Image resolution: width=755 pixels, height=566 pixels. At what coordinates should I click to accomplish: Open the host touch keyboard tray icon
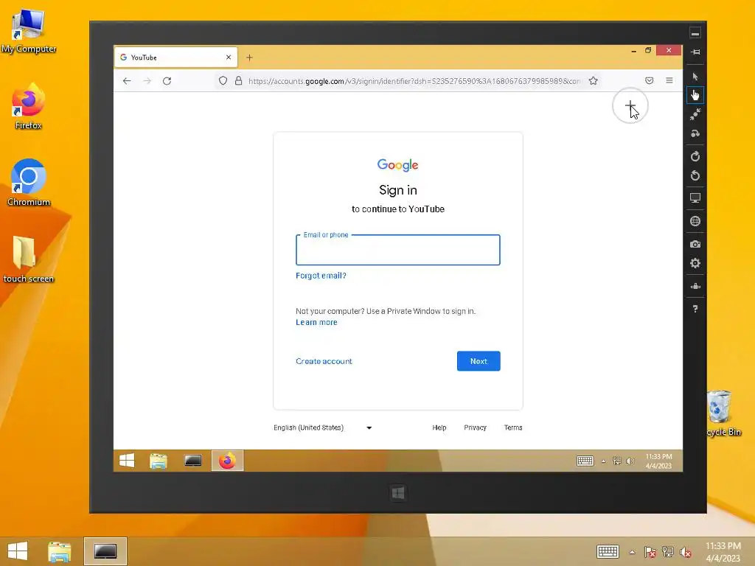point(608,551)
